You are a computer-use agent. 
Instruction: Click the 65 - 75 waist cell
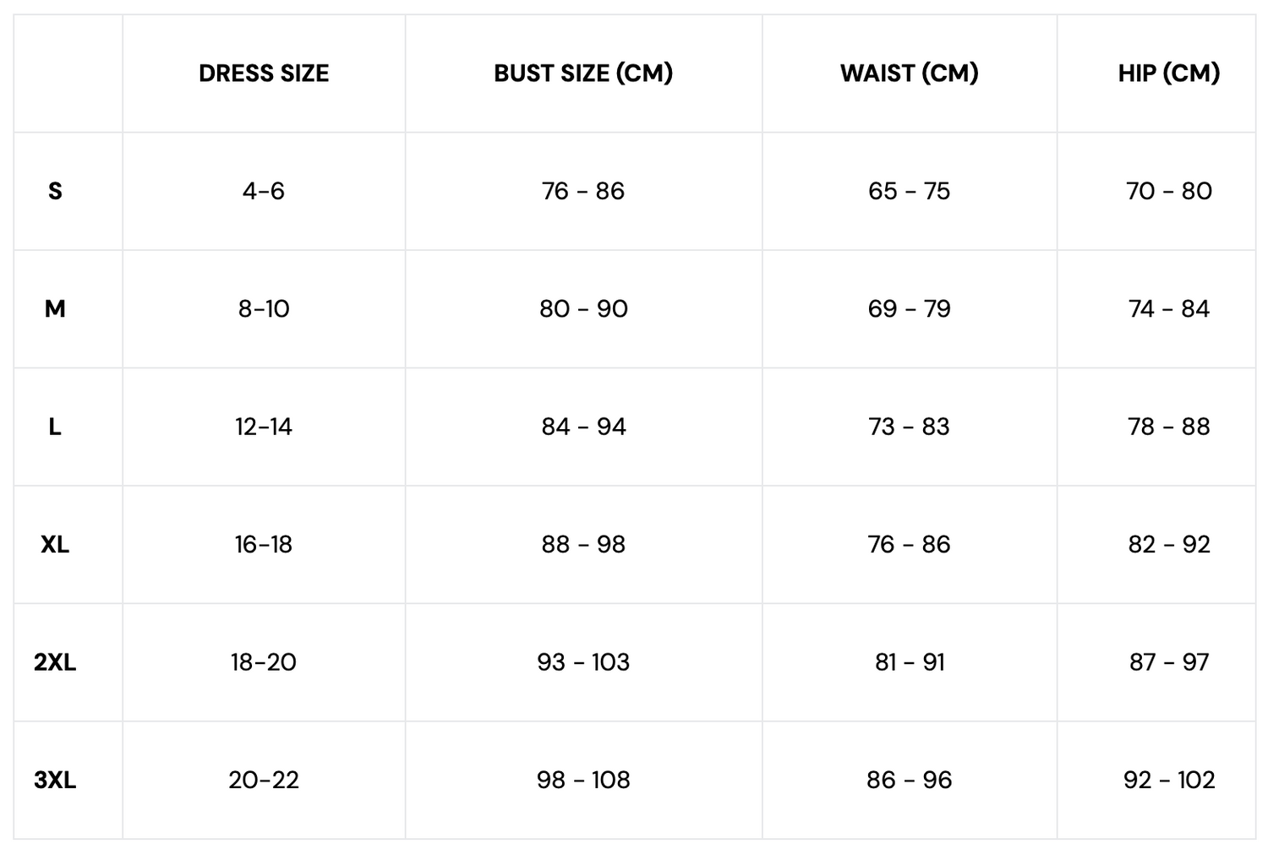click(909, 191)
